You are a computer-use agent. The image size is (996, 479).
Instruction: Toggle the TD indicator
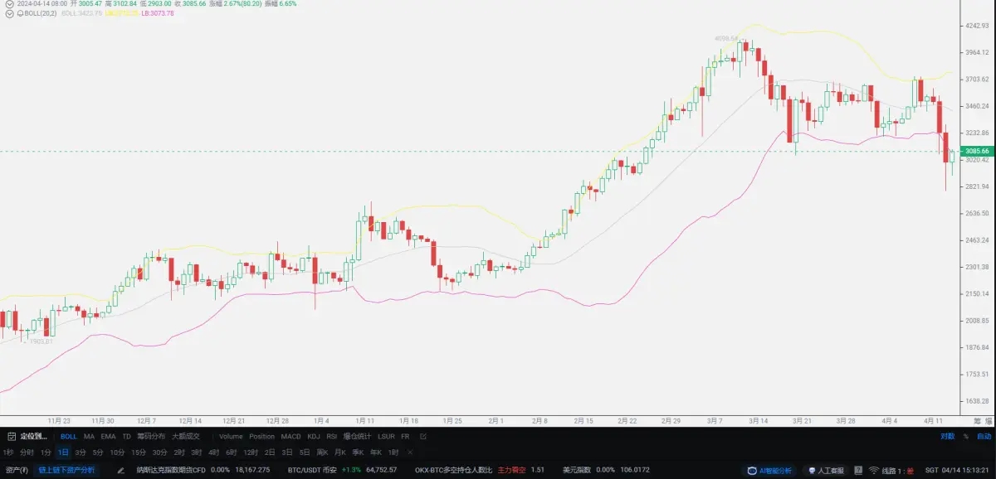click(x=126, y=436)
